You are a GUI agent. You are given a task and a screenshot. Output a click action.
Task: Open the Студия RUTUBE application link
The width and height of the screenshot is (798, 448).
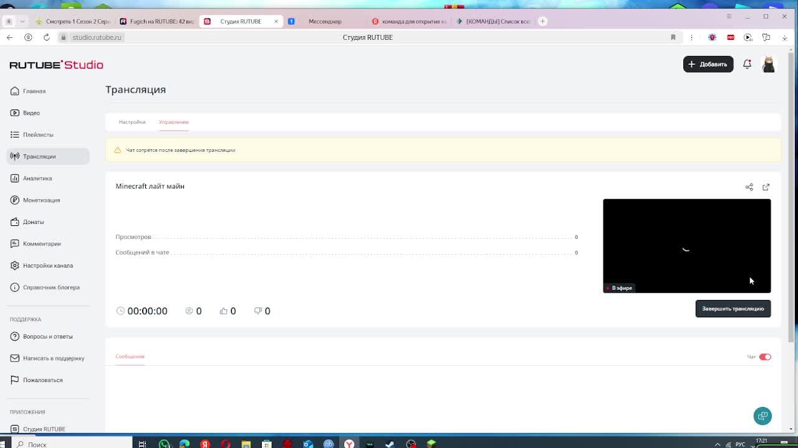click(x=44, y=429)
